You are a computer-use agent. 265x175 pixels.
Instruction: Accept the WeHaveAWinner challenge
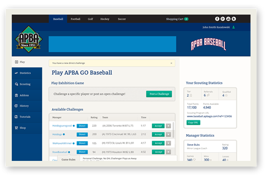tap(158, 143)
